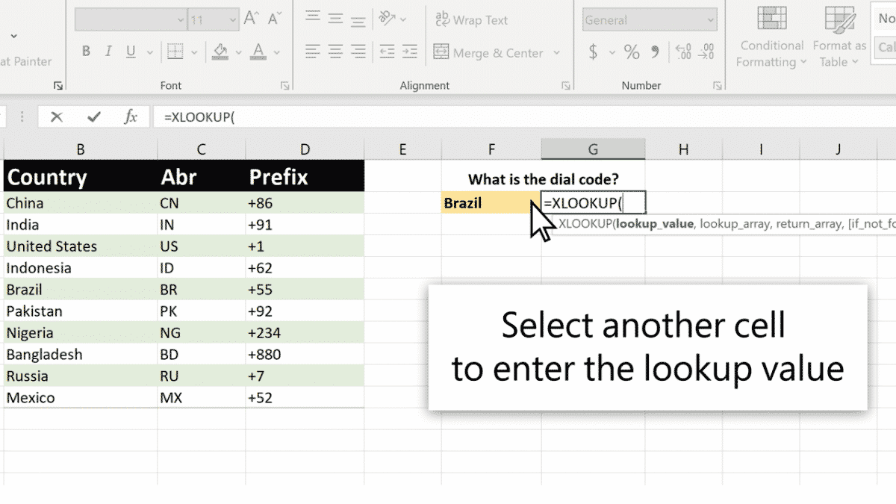The image size is (896, 504).
Task: Click the Increase Indent icon
Action: coord(410,52)
